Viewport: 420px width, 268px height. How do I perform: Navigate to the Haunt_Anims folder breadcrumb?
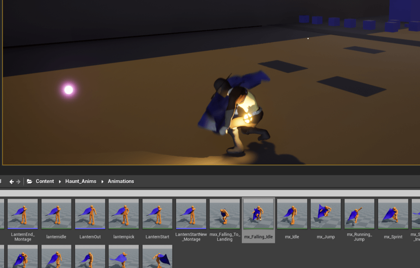pos(80,181)
